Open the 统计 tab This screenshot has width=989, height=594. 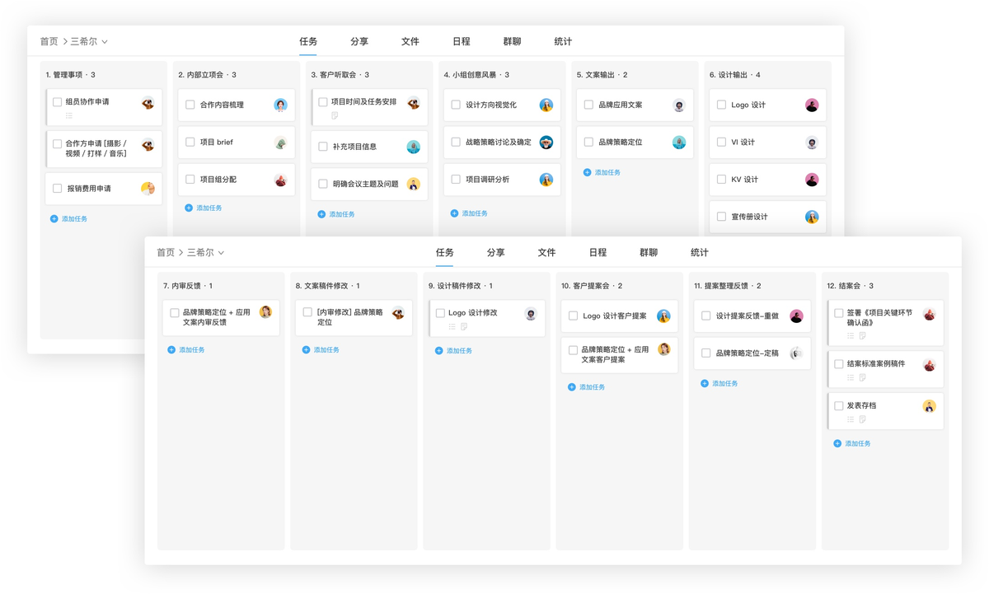(x=698, y=252)
